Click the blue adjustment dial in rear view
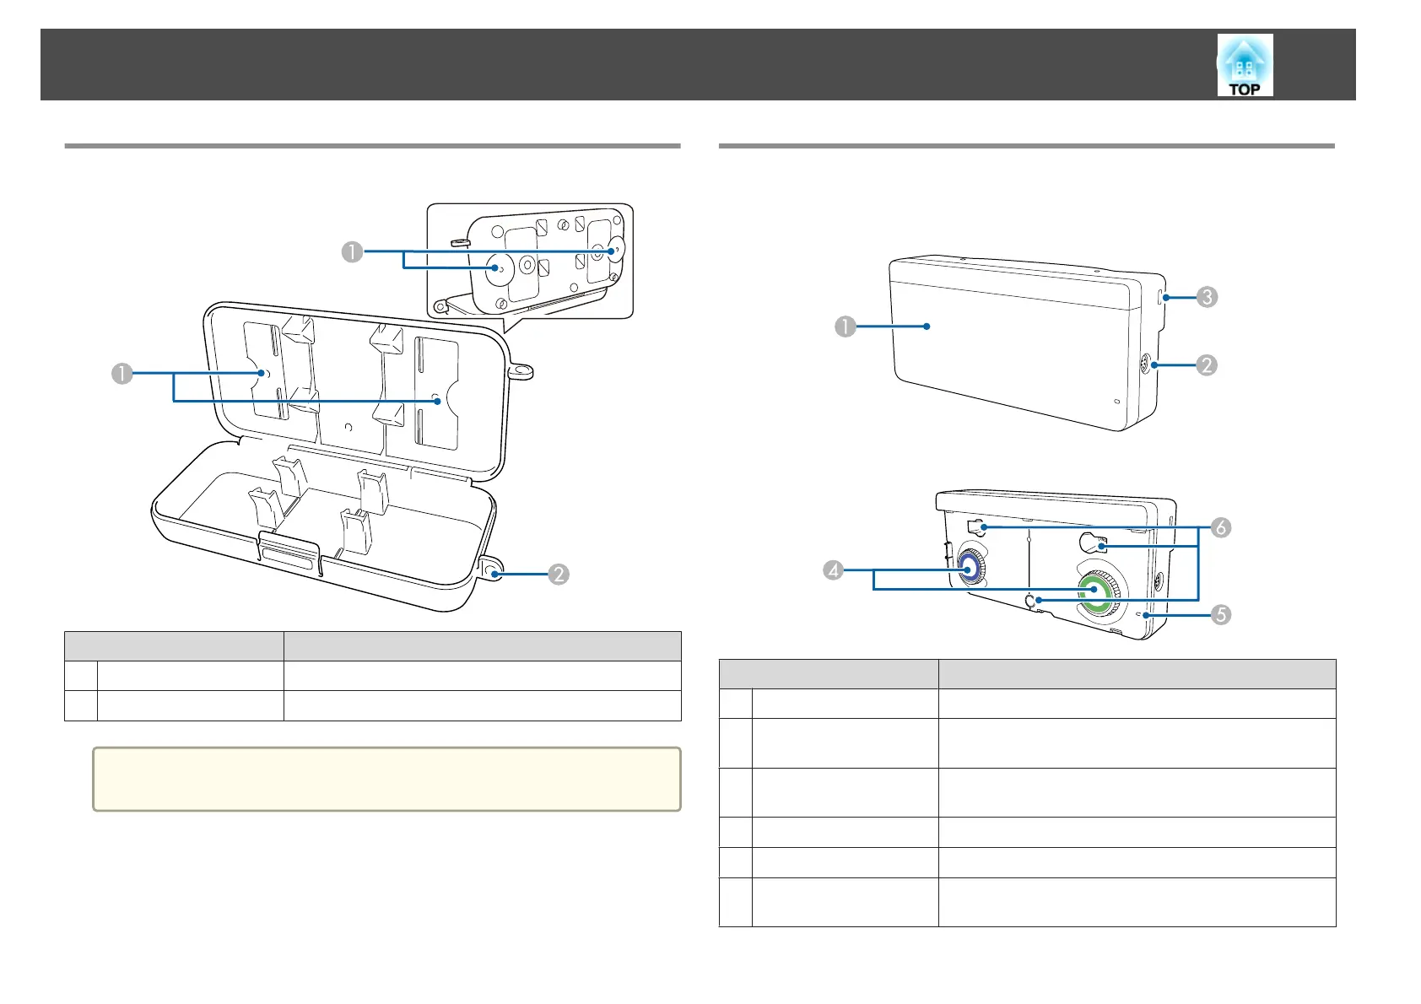 (x=969, y=569)
